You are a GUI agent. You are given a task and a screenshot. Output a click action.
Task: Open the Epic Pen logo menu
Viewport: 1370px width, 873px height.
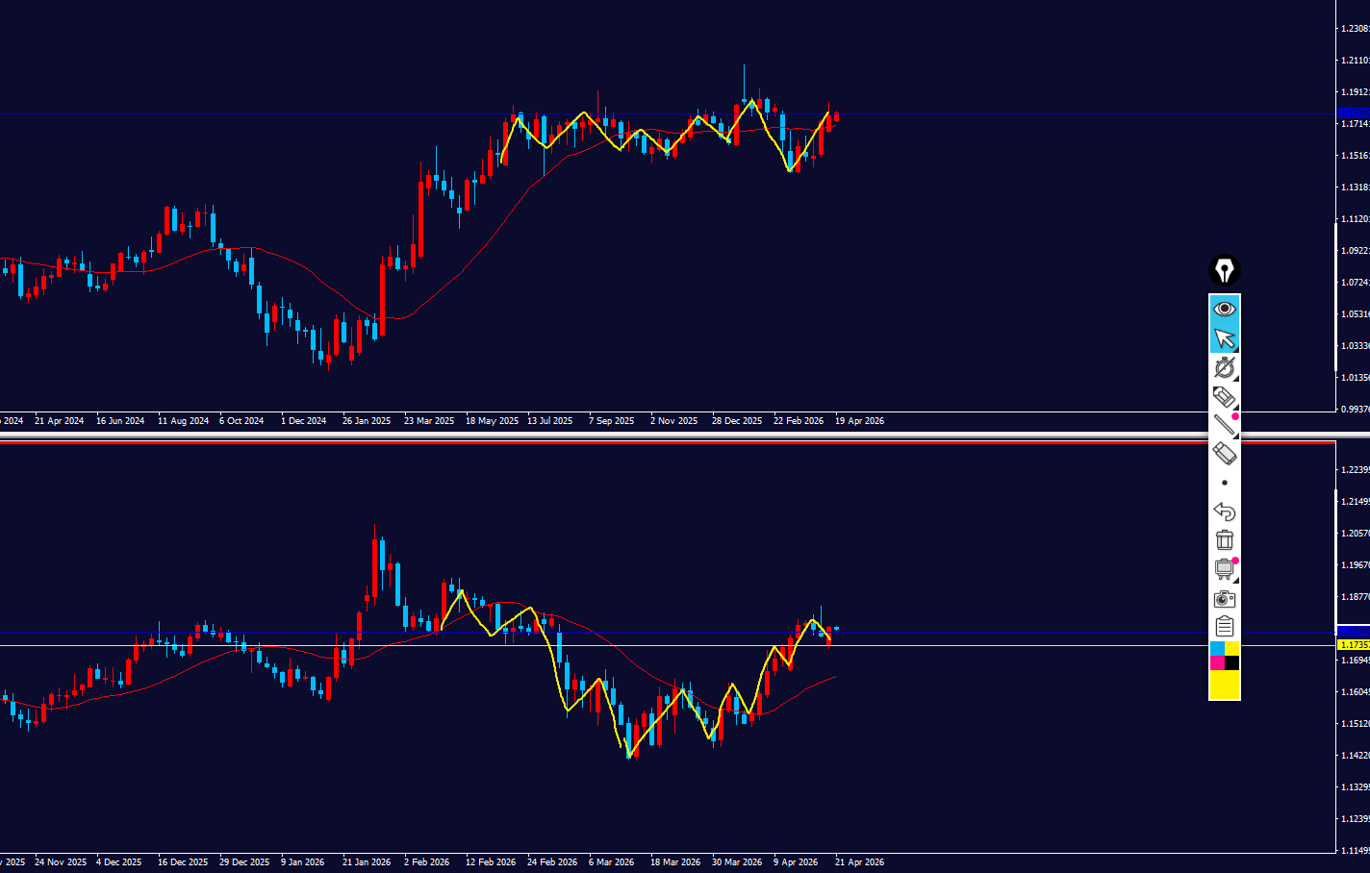(x=1224, y=270)
